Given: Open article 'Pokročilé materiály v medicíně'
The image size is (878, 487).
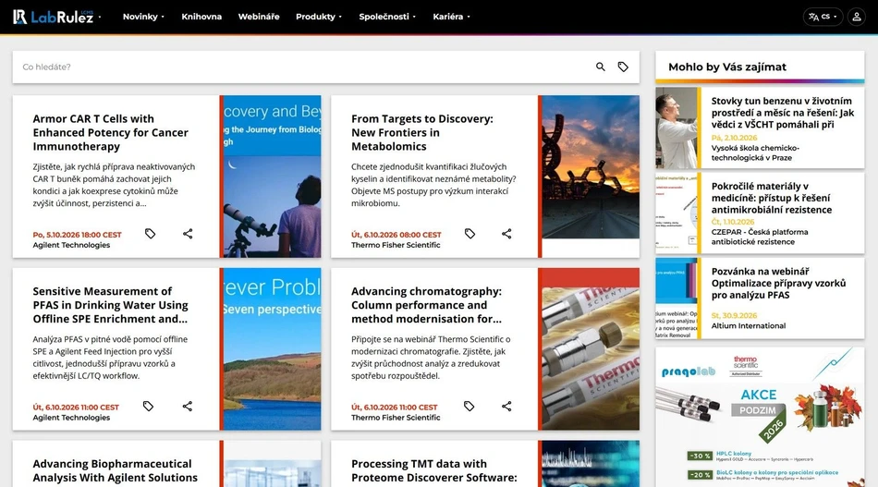Looking at the screenshot, I should [x=772, y=198].
